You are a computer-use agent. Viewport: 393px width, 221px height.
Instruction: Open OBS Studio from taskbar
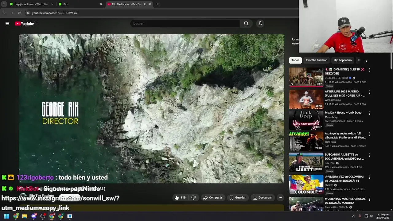coord(43,216)
